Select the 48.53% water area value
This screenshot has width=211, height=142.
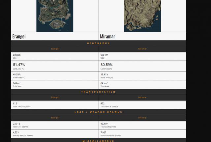point(17,74)
